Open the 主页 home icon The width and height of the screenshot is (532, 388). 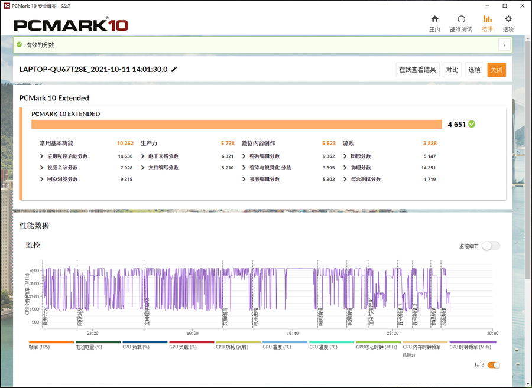point(434,19)
